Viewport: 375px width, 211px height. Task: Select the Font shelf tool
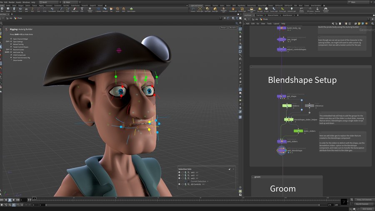tap(82, 10)
